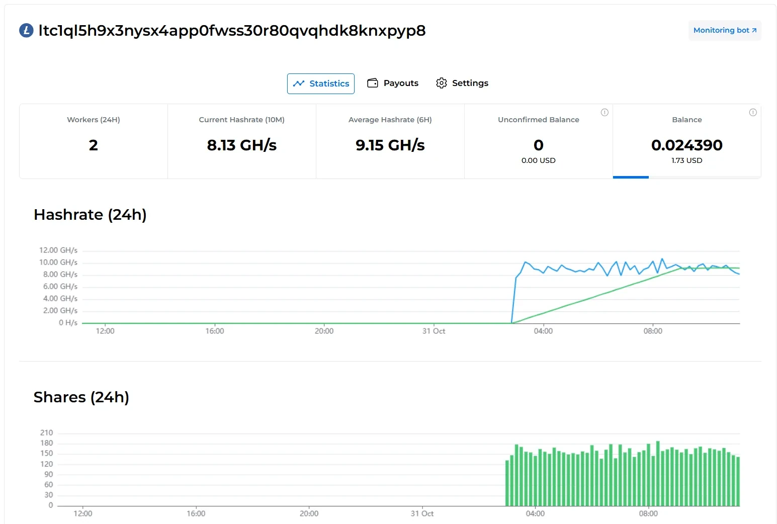The image size is (777, 524).
Task: Open the Balance info icon
Action: click(753, 113)
